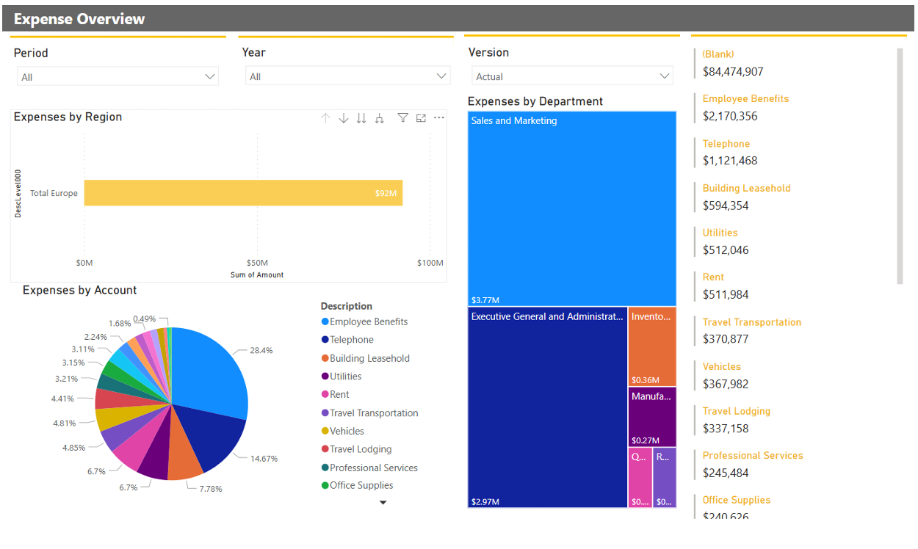The width and height of the screenshot is (918, 549).
Task: Open the filter funnel icon on Region chart
Action: (402, 117)
